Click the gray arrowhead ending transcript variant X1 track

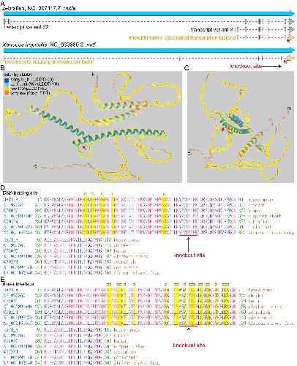coord(292,30)
